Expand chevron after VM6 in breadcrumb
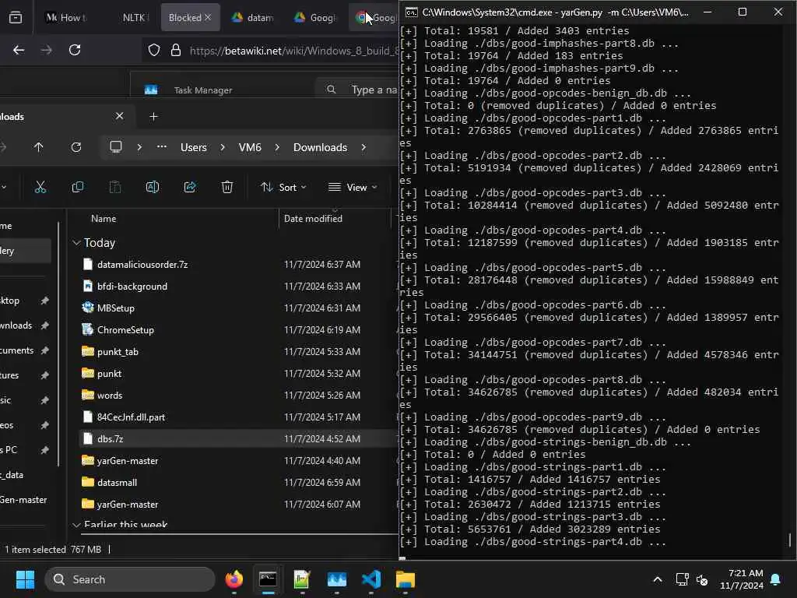The width and height of the screenshot is (797, 598). point(277,147)
